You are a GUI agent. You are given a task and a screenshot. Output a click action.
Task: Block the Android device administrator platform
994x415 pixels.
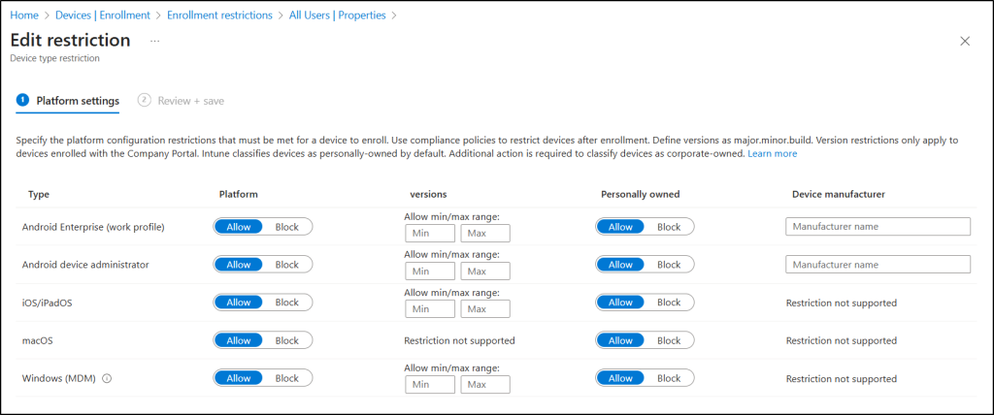pos(287,265)
